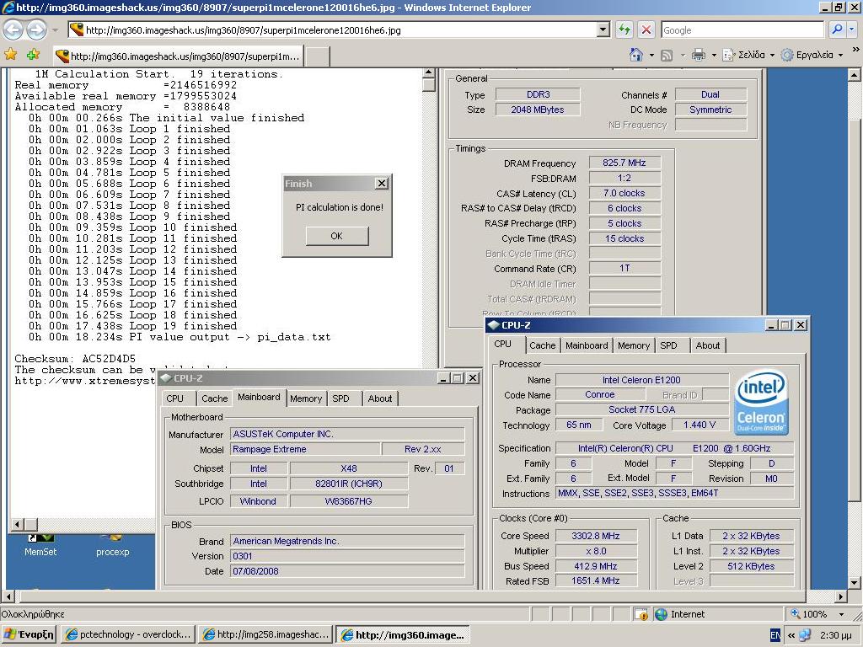Select Cache tab in right CPU-Z window

(542, 345)
